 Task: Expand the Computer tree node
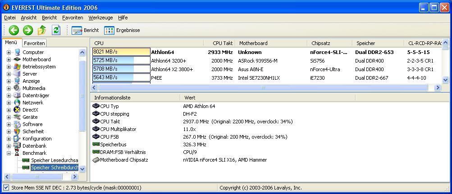click(9, 52)
